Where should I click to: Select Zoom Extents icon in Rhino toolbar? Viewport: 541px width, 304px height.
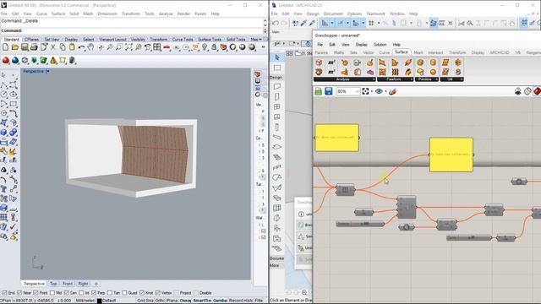tap(128, 47)
